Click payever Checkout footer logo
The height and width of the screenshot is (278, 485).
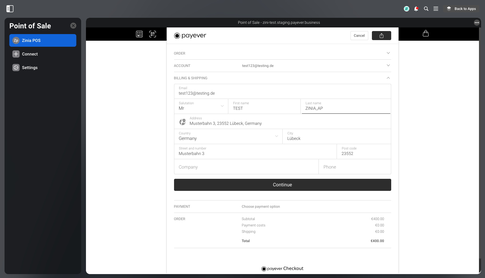tap(282, 269)
